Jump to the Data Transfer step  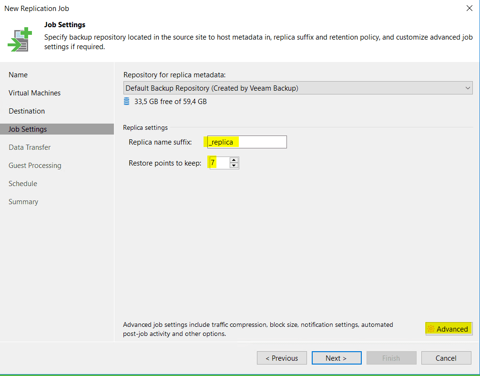pyautogui.click(x=30, y=147)
